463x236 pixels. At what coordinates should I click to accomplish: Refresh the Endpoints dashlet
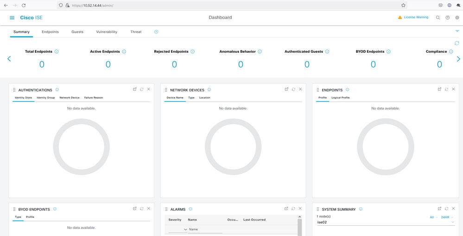(446, 89)
